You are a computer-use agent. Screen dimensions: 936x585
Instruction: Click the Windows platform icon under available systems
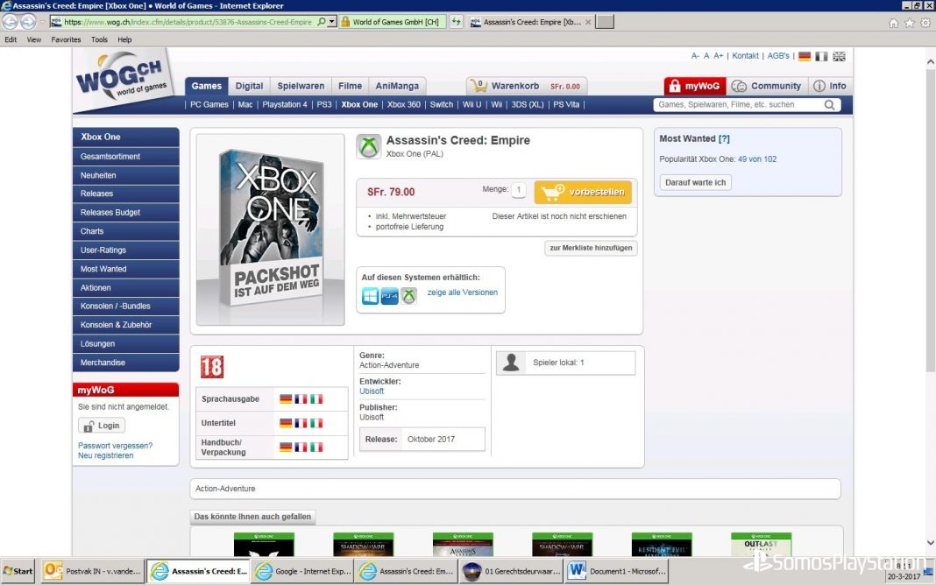click(x=371, y=296)
